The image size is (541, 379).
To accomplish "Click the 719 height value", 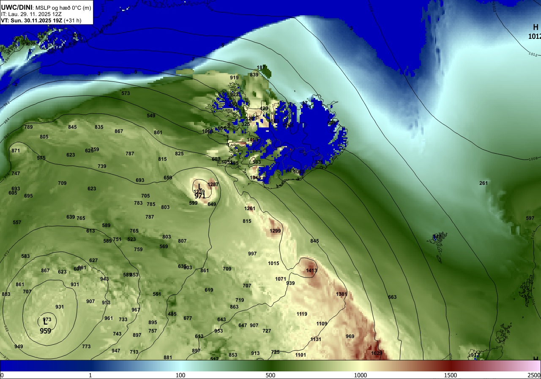I will (240, 300).
